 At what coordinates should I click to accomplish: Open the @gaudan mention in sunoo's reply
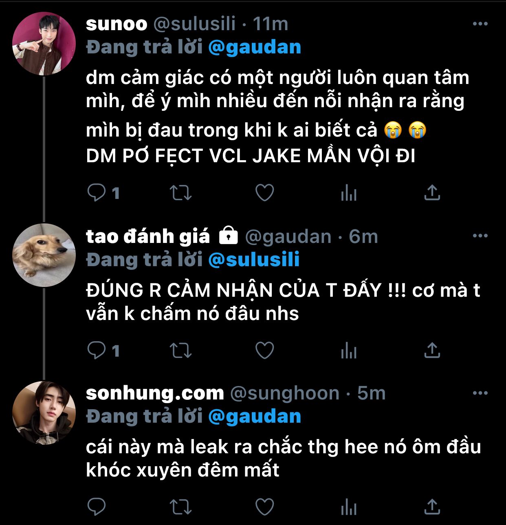click(255, 47)
